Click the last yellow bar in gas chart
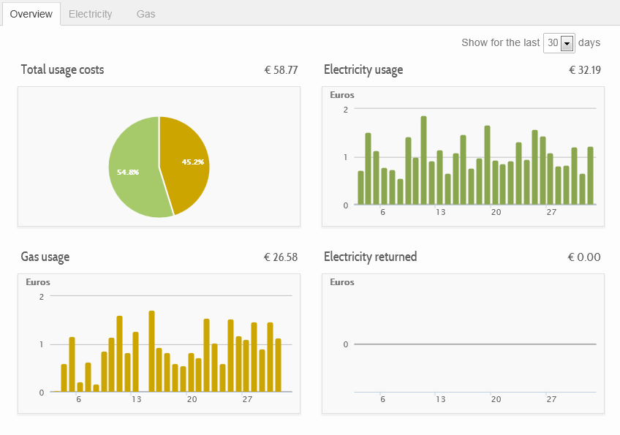Image resolution: width=620 pixels, height=435 pixels. coord(278,365)
